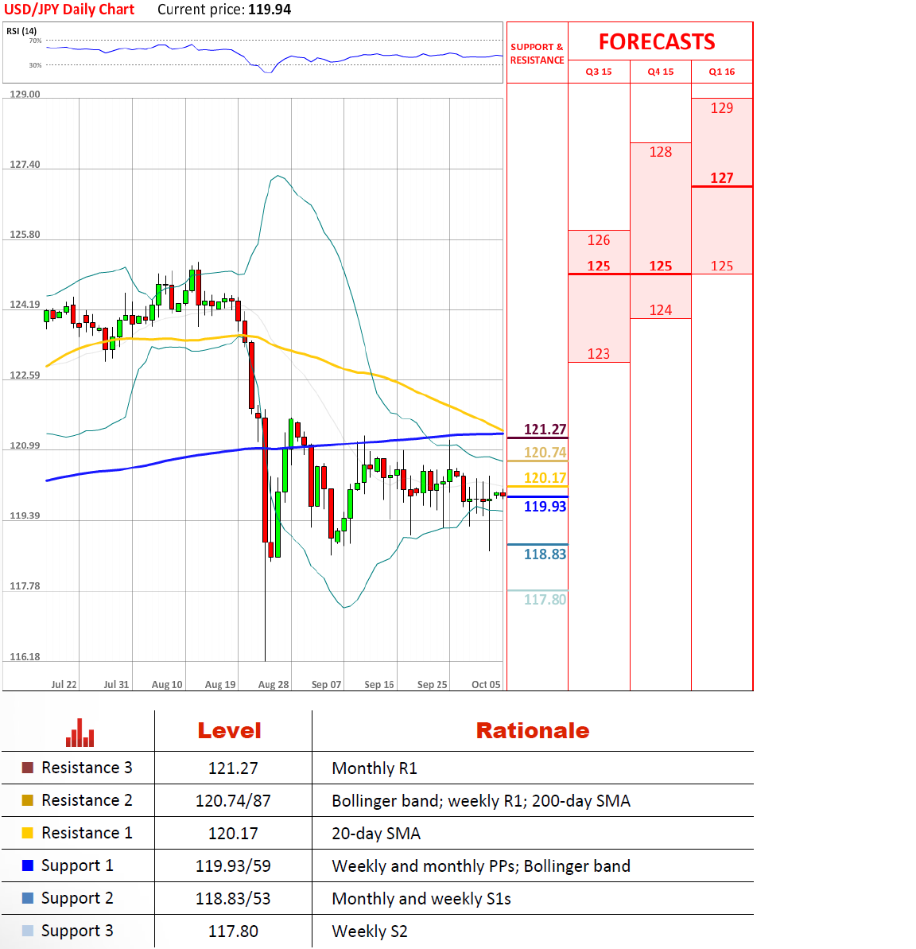916x949 pixels.
Task: Click the 125 forecast value in Q1 16
Action: pyautogui.click(x=722, y=266)
